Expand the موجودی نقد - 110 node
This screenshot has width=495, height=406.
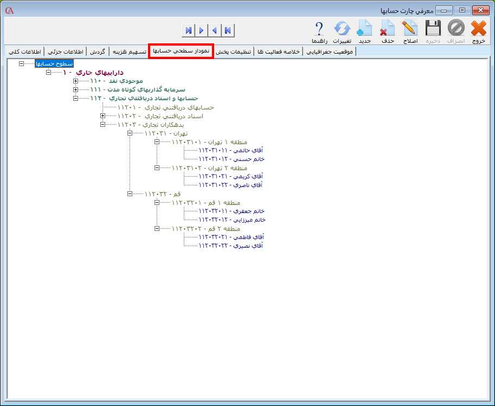pyautogui.click(x=75, y=81)
